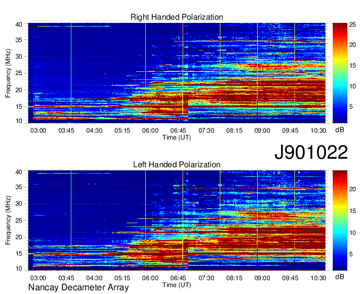
Task: Click the bottom plot's Time (UT) axis label
Action: coord(177,285)
